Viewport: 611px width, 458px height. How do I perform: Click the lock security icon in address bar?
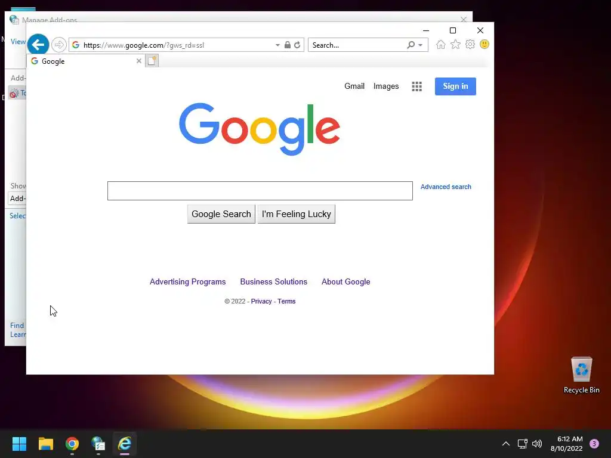[288, 45]
